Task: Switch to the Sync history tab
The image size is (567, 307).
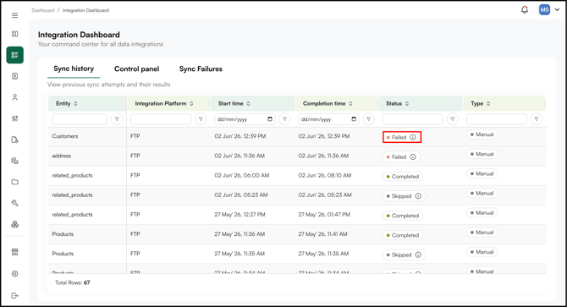Action: [74, 69]
